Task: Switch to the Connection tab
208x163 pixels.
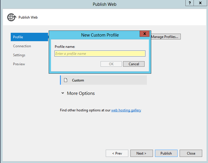Action: tap(22, 46)
